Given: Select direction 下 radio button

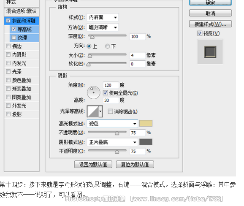Looking at the screenshot, I should click(107, 46).
